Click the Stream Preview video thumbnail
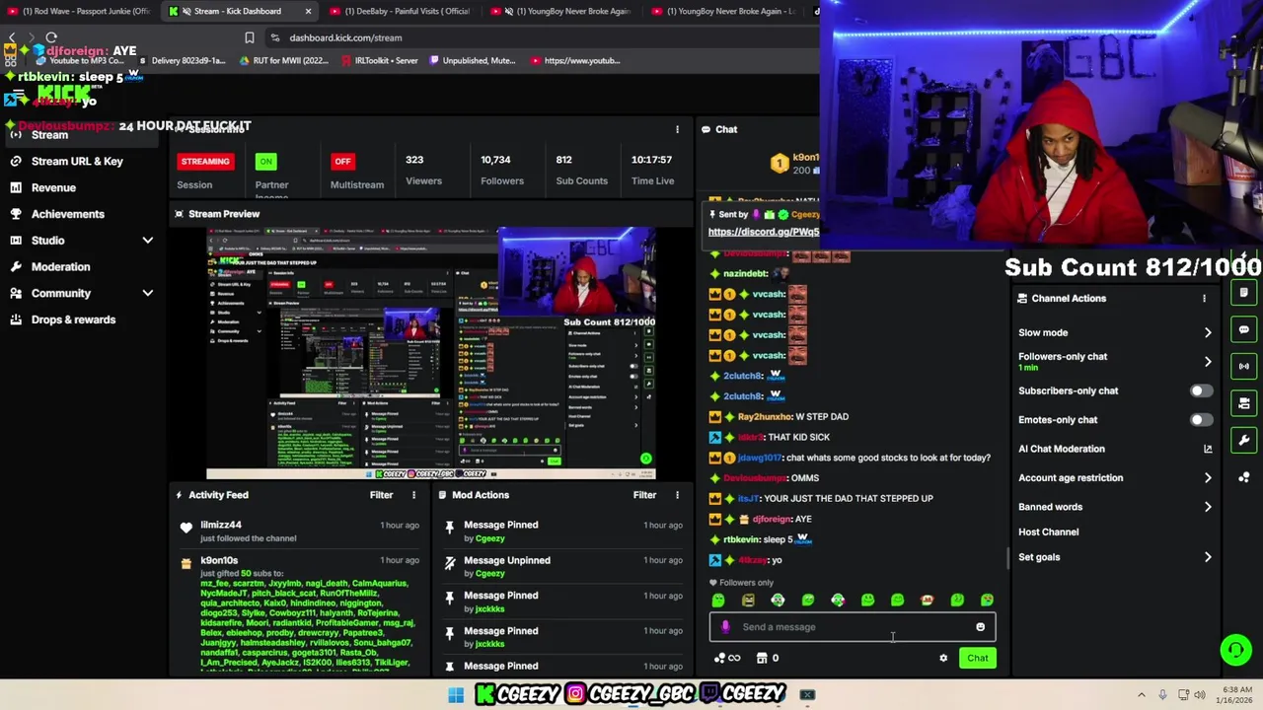This screenshot has height=710, width=1263. (x=431, y=354)
